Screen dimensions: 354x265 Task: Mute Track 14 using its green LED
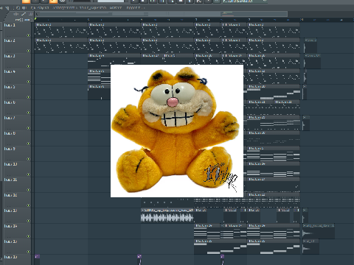(29, 236)
